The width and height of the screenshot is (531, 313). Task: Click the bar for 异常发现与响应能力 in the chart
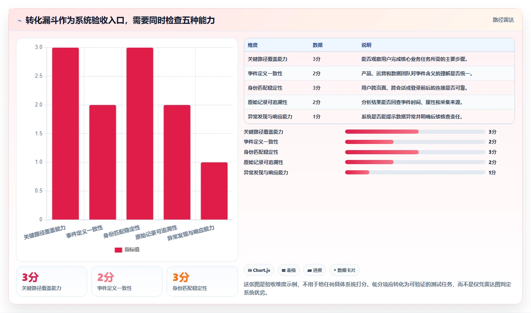tap(214, 191)
